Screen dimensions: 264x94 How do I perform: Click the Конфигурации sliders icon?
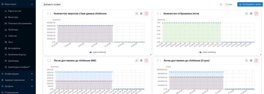tap(2, 74)
